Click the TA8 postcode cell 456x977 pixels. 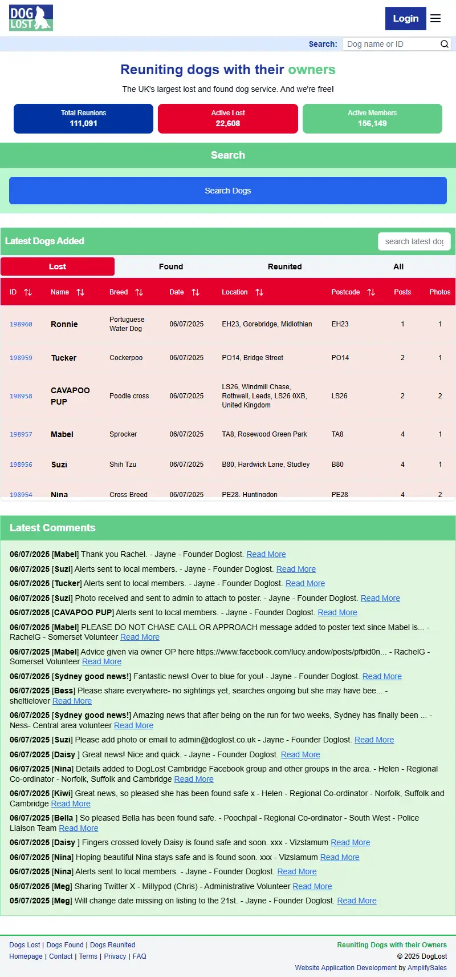tap(337, 434)
